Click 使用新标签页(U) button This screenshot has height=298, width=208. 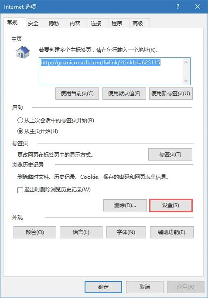tap(171, 93)
